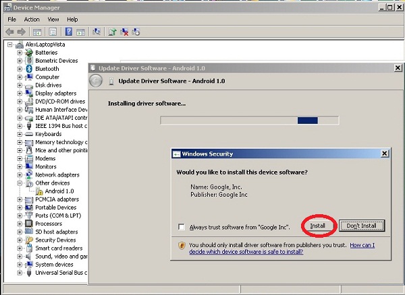Select DVD/CD-ROM drives tree item

tap(60, 102)
